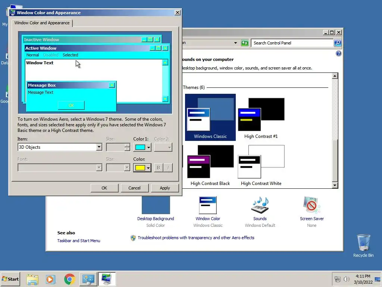Click the themes list scroll up arrow
Image resolution: width=382 pixels, height=287 pixels.
[x=335, y=76]
